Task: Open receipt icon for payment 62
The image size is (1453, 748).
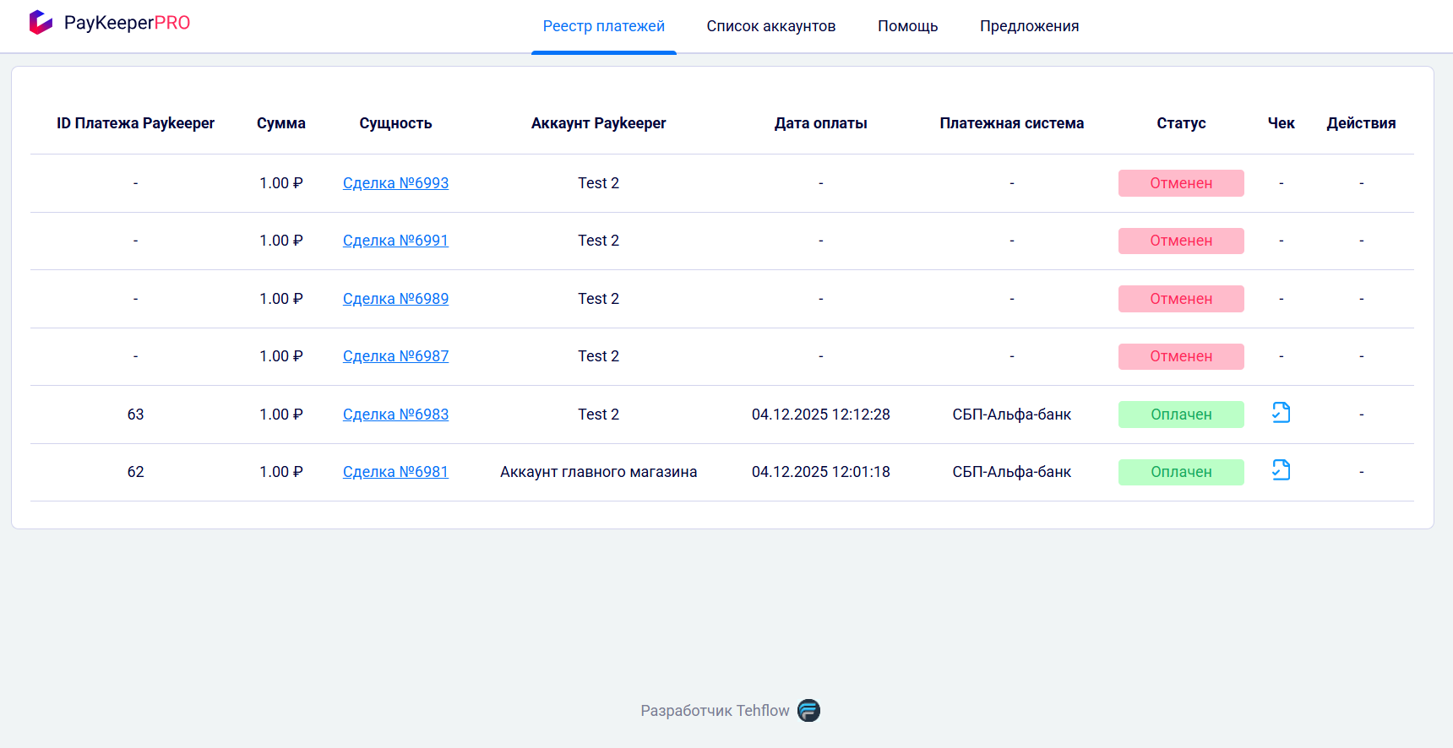Action: tap(1281, 470)
